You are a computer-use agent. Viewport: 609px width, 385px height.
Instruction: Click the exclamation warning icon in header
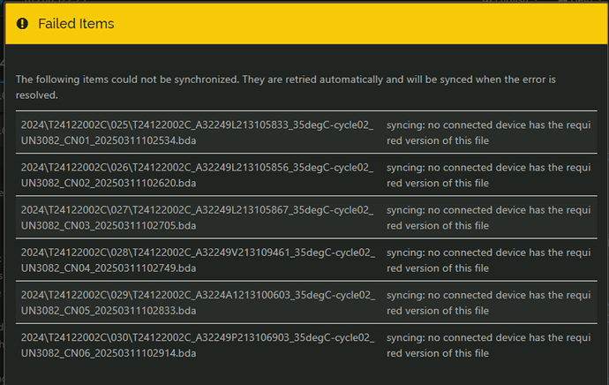coord(22,24)
